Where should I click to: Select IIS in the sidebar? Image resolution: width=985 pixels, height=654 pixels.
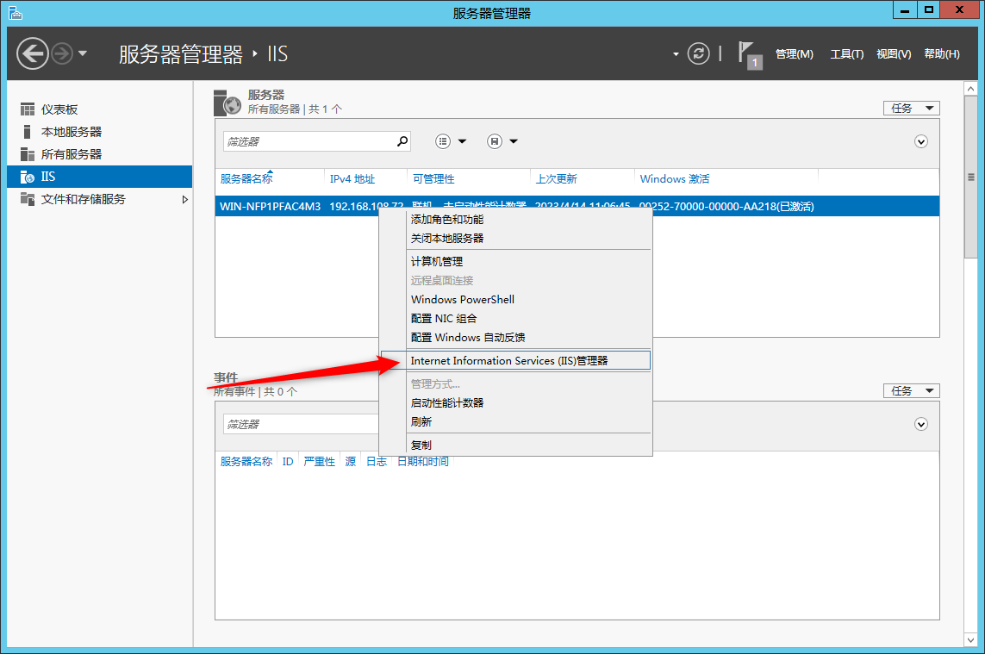pyautogui.click(x=99, y=177)
